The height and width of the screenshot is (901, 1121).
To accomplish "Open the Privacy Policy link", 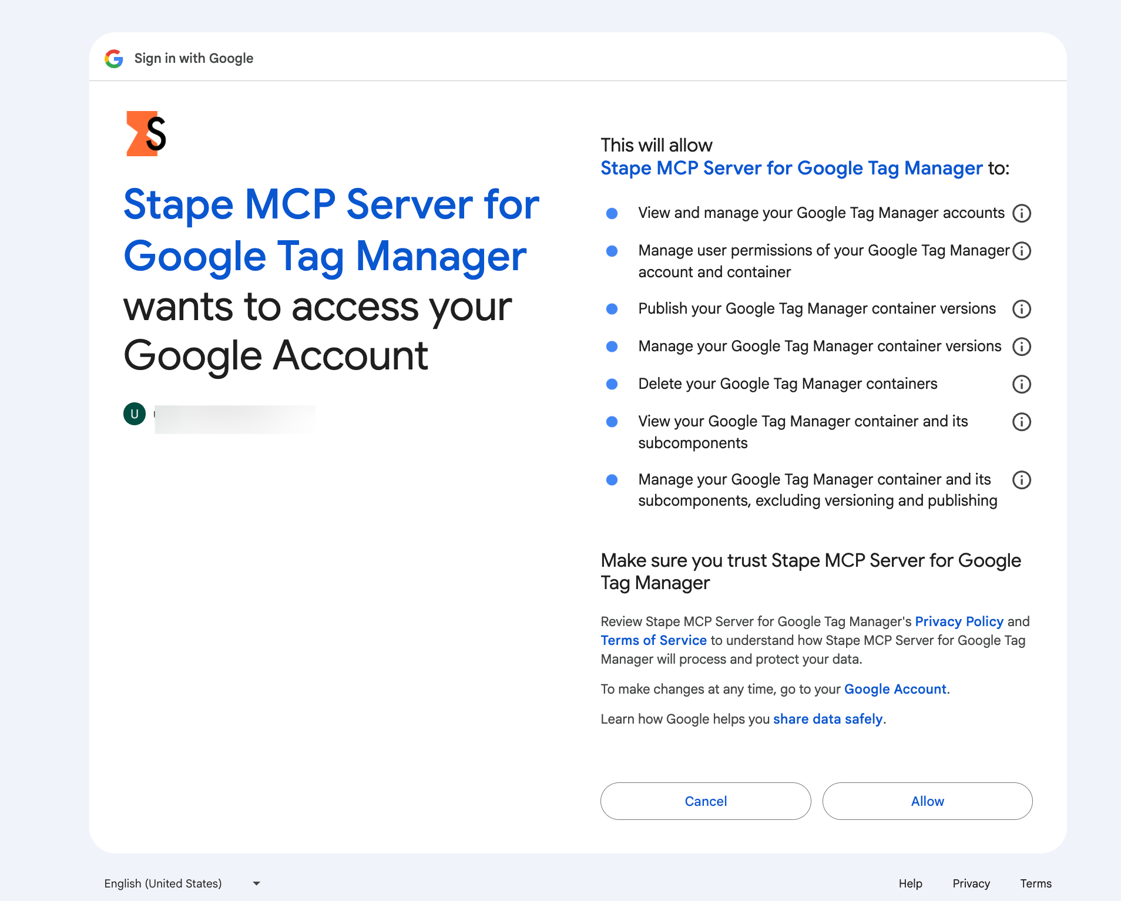I will [x=959, y=621].
